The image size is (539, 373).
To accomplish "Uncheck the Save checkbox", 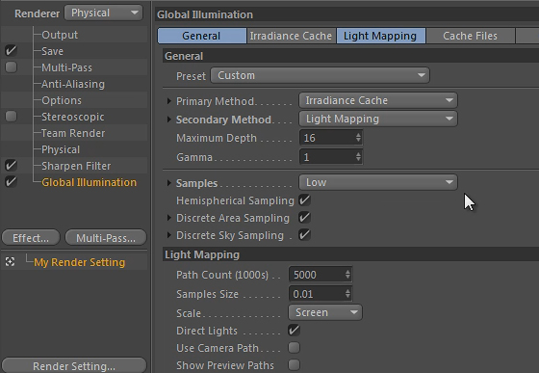I will click(x=11, y=50).
